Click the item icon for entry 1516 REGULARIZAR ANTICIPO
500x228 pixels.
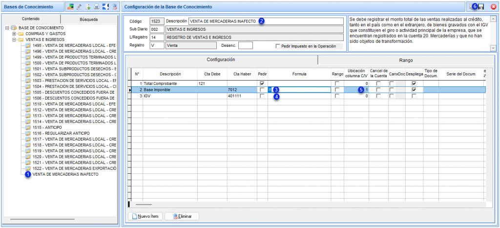click(x=28, y=133)
